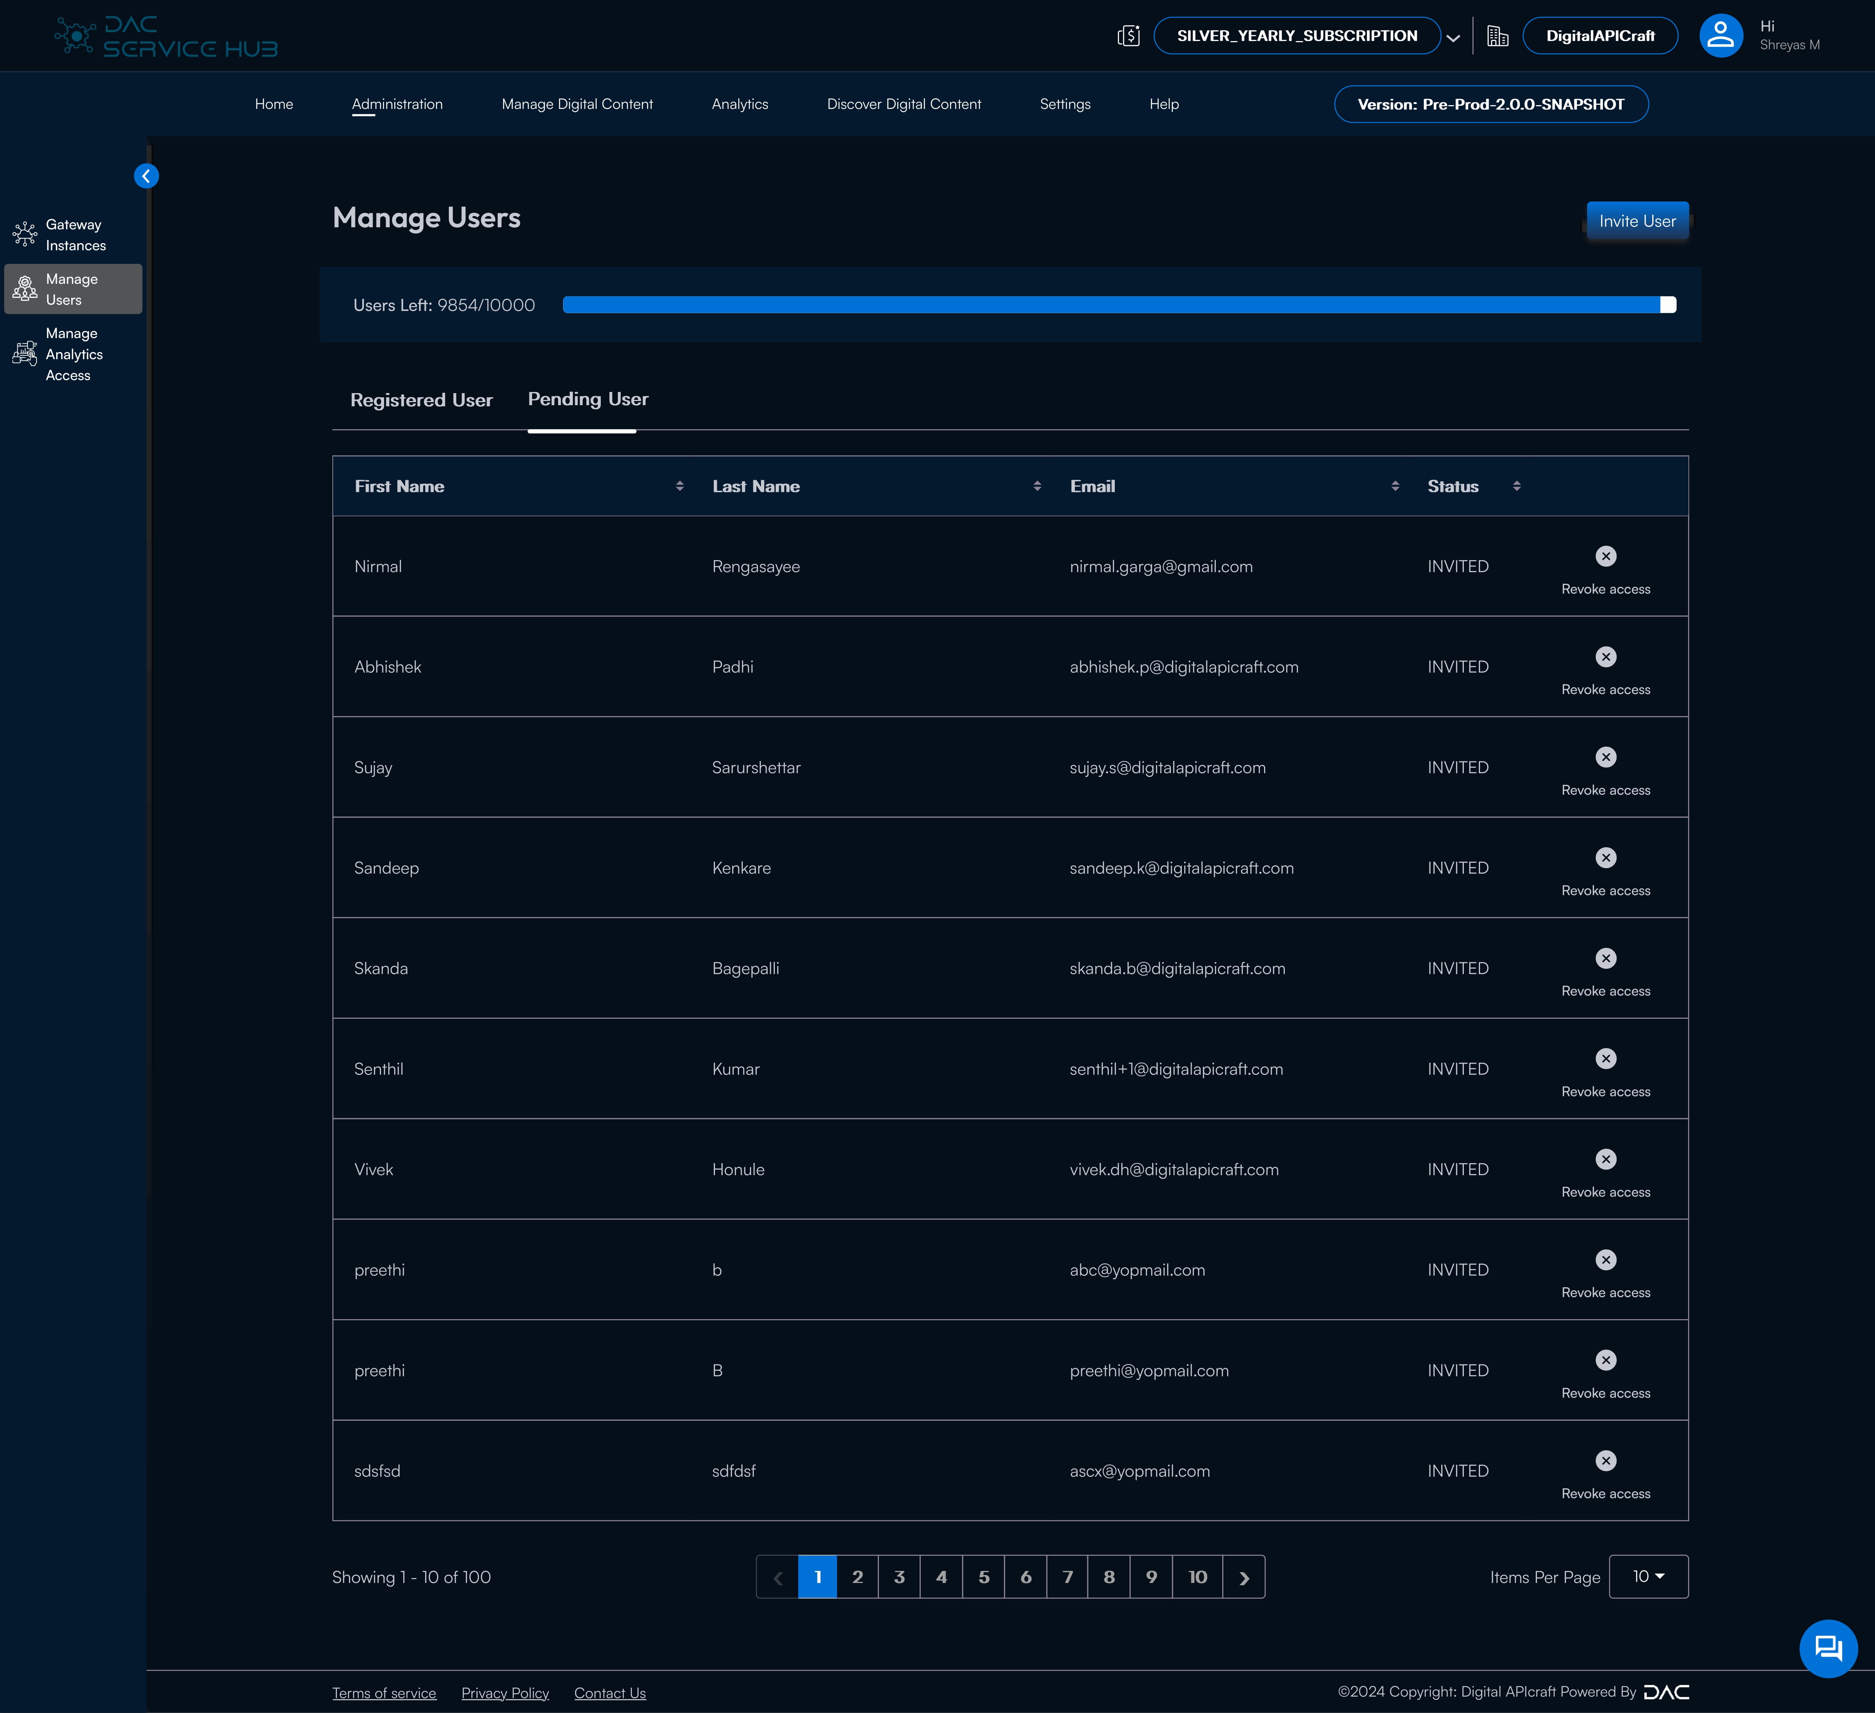Screen dimensions: 1875x1713
Task: Open Manage Digital Content menu
Action: tap(577, 104)
